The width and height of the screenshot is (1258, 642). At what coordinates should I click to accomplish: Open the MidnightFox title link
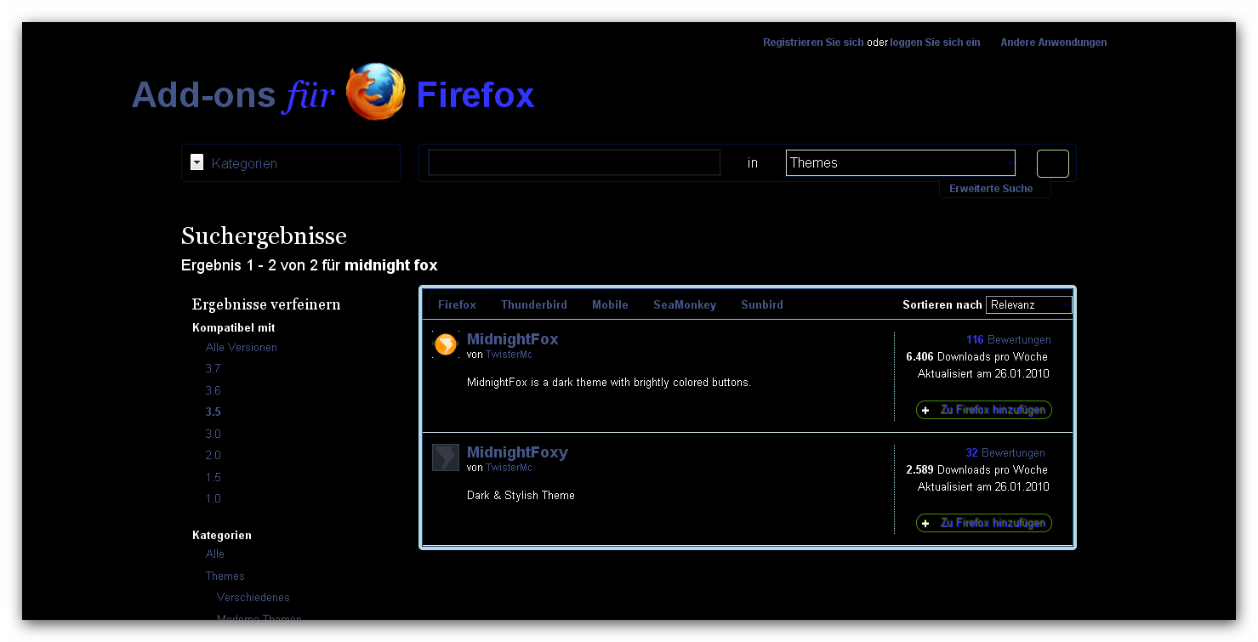point(513,339)
